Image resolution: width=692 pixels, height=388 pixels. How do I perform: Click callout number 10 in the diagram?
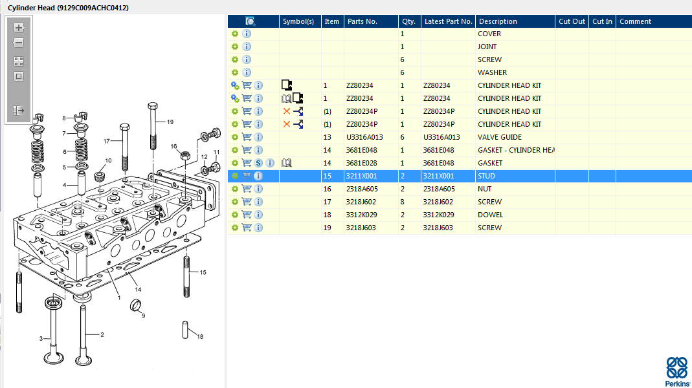pyautogui.click(x=108, y=161)
